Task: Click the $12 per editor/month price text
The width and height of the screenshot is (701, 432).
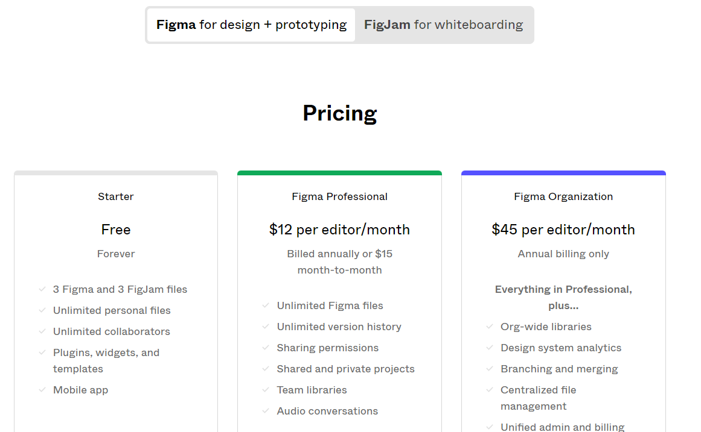Action: (x=339, y=230)
